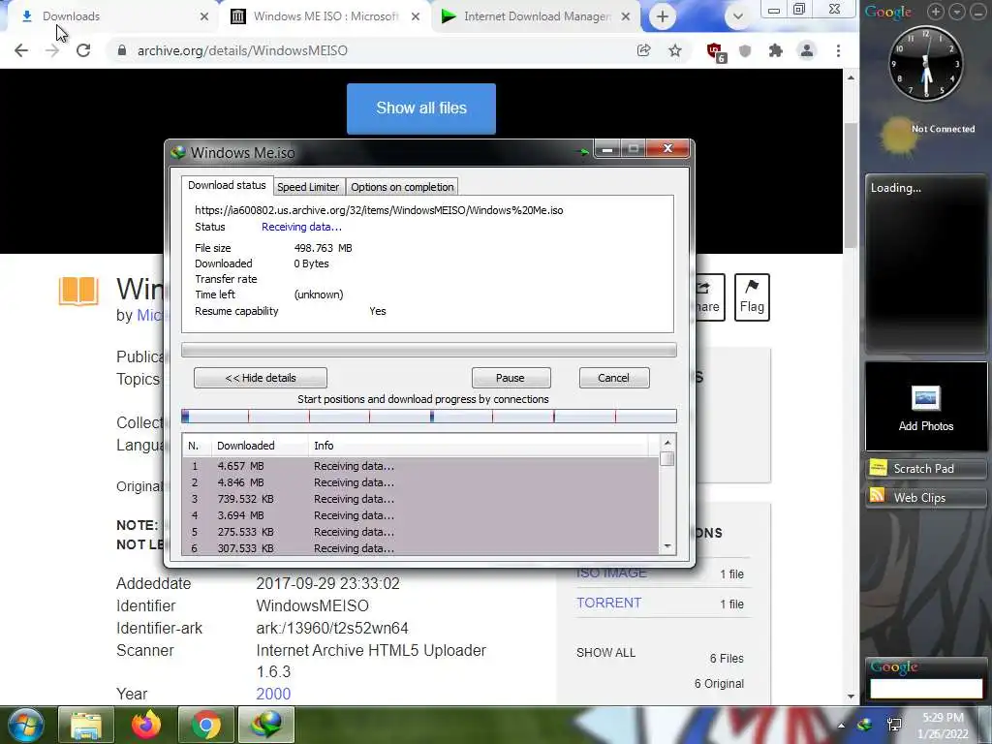992x744 pixels.
Task: Click the Show all files button
Action: pyautogui.click(x=421, y=108)
